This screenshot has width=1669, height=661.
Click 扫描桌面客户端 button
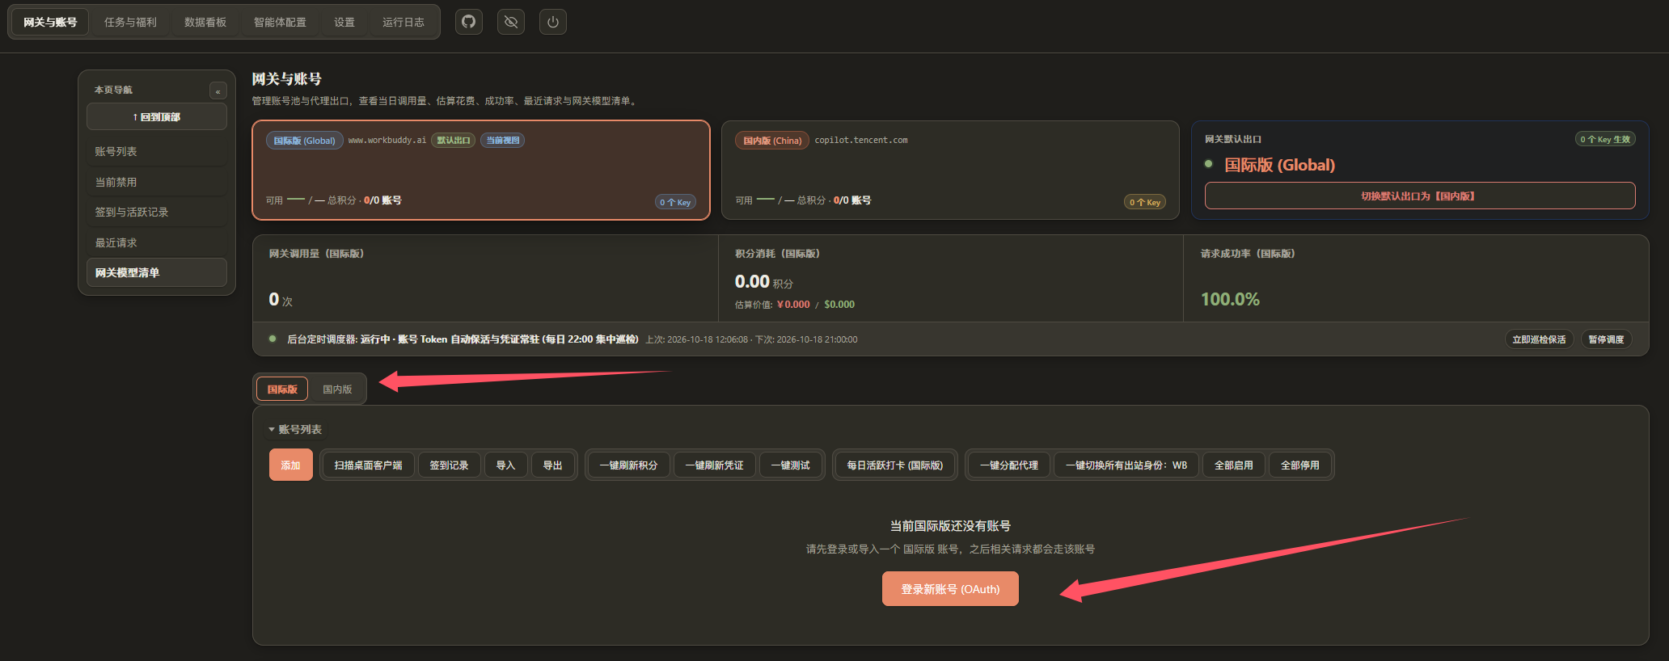[x=369, y=465]
